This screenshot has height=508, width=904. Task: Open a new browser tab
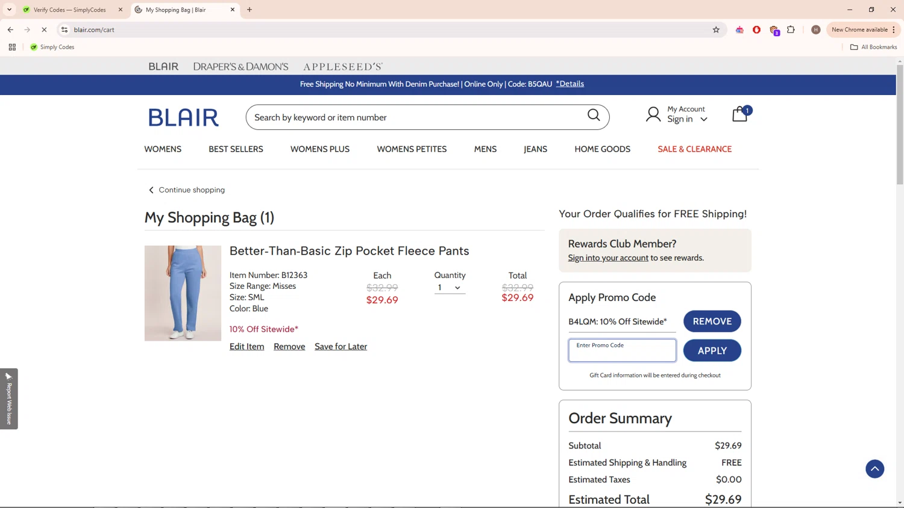click(x=250, y=10)
